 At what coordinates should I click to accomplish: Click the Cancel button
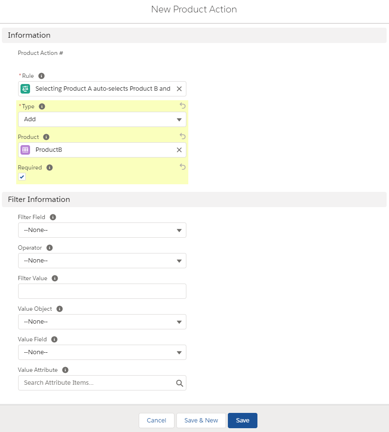(x=156, y=421)
